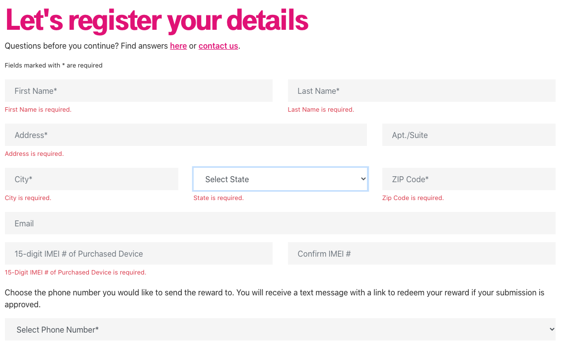Follow the "here" answers link
The height and width of the screenshot is (346, 572).
(178, 46)
